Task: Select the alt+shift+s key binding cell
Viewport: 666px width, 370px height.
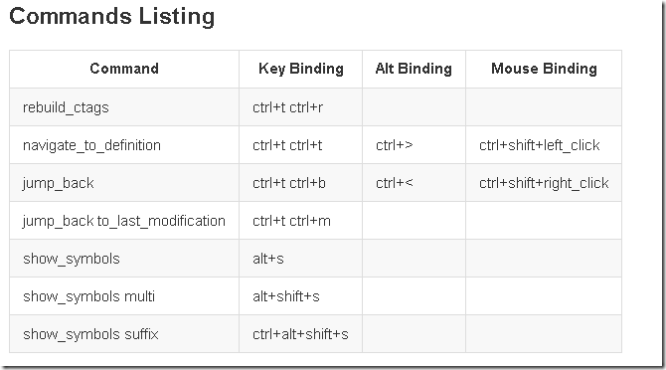Action: (301, 296)
